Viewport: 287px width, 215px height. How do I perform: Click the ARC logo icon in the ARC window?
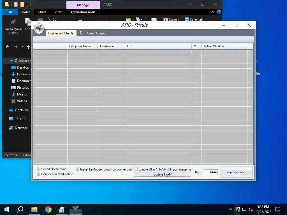pos(39,29)
